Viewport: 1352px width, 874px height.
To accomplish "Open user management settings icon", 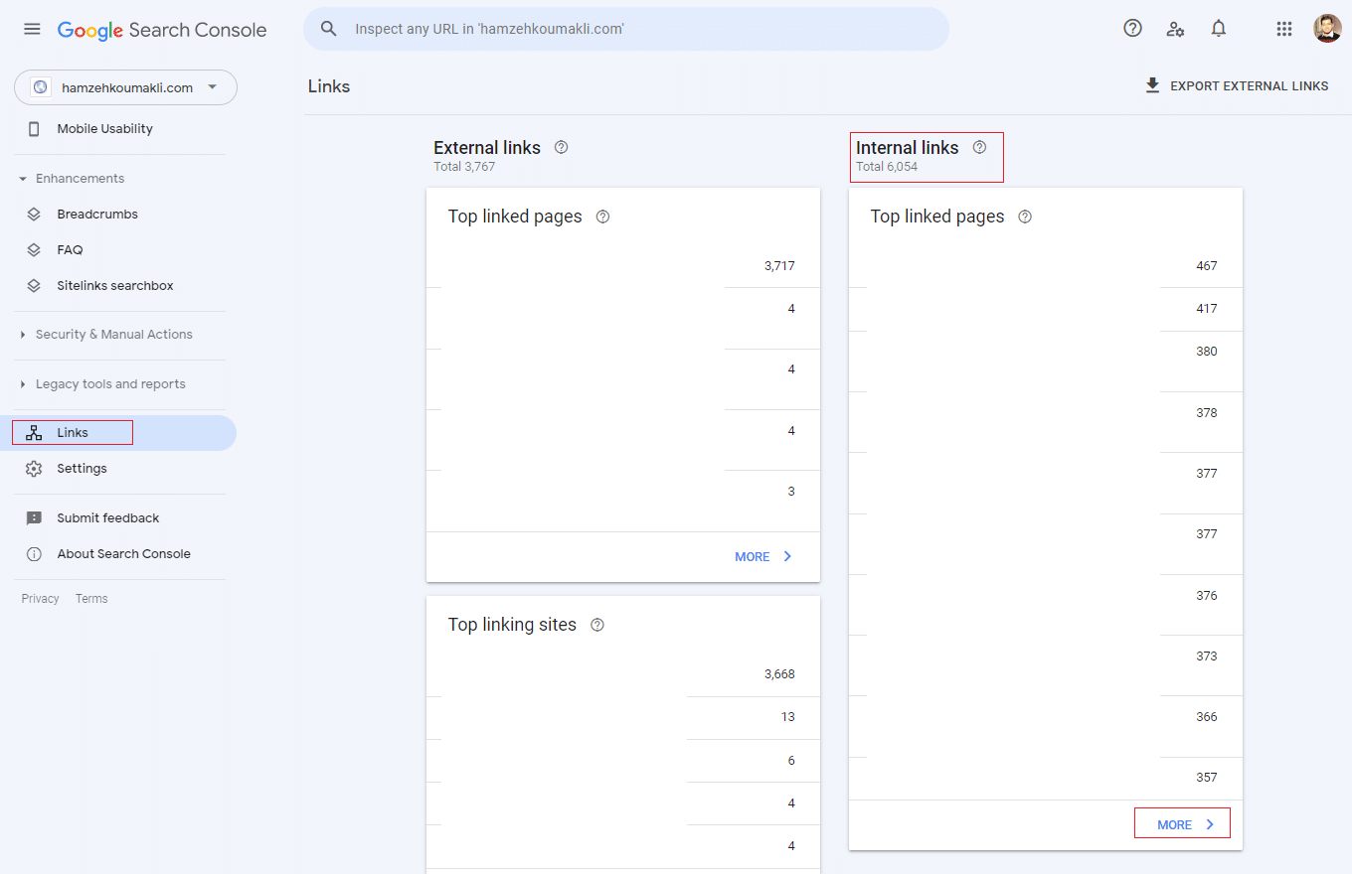I will [x=1175, y=29].
